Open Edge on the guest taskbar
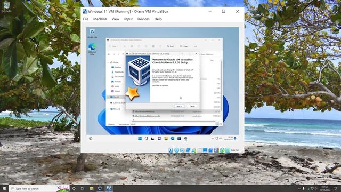 173,138
